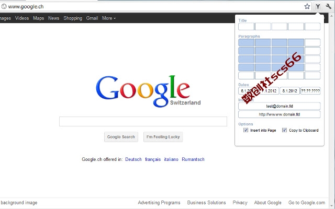Click the globe site icon beside the URL
Image resolution: width=335 pixels, height=209 pixels.
[4, 6]
